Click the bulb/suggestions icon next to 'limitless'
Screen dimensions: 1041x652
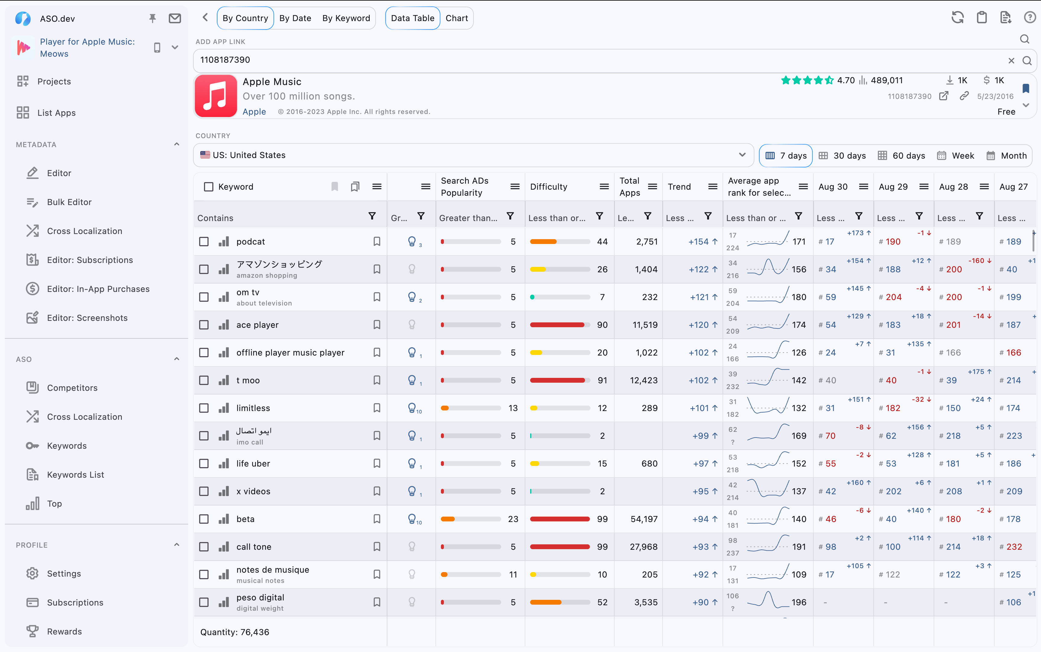point(411,408)
